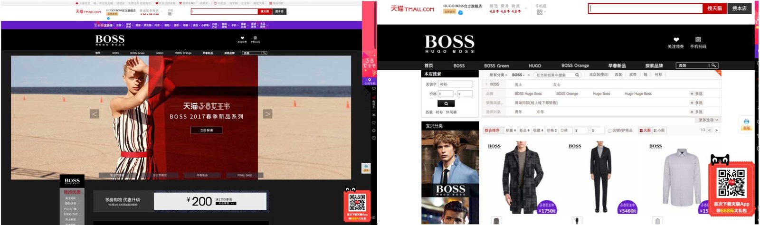Image resolution: width=760 pixels, height=225 pixels.
Task: Check the store VIP products checkbox
Action: [x=609, y=131]
